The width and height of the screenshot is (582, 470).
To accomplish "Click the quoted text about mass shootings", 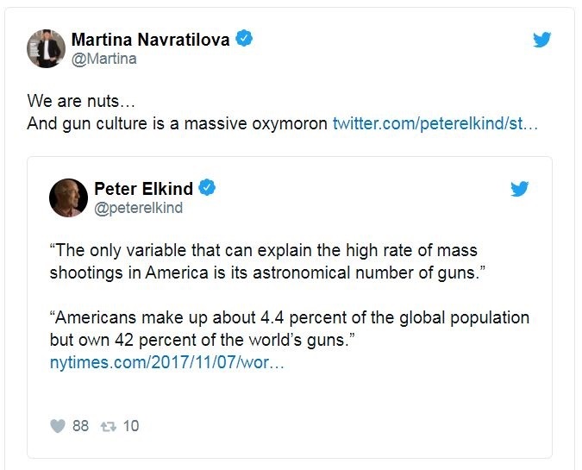I will pos(263,261).
